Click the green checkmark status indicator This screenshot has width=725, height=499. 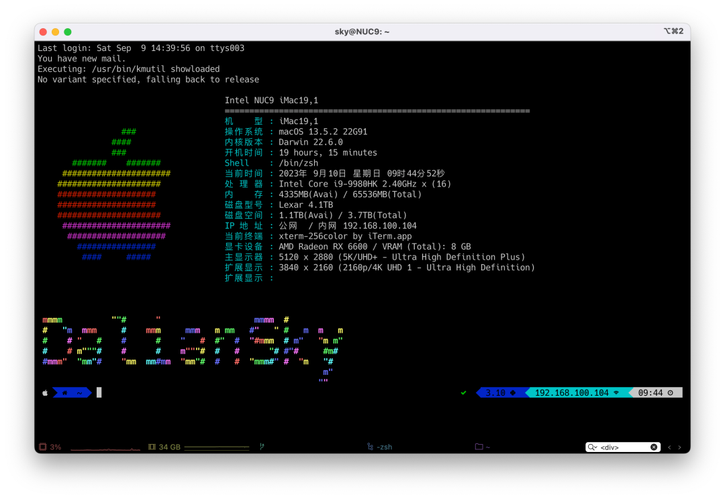[x=463, y=393]
